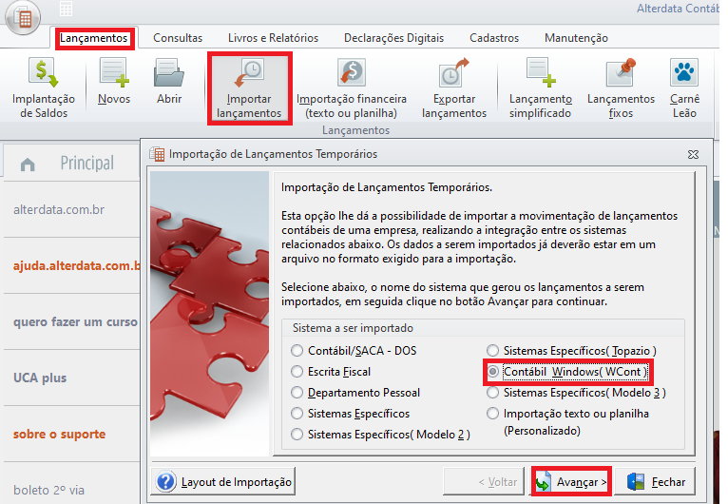The image size is (728, 504).
Task: Select Sistemas Específicos (Topazio) radio
Action: tap(492, 351)
